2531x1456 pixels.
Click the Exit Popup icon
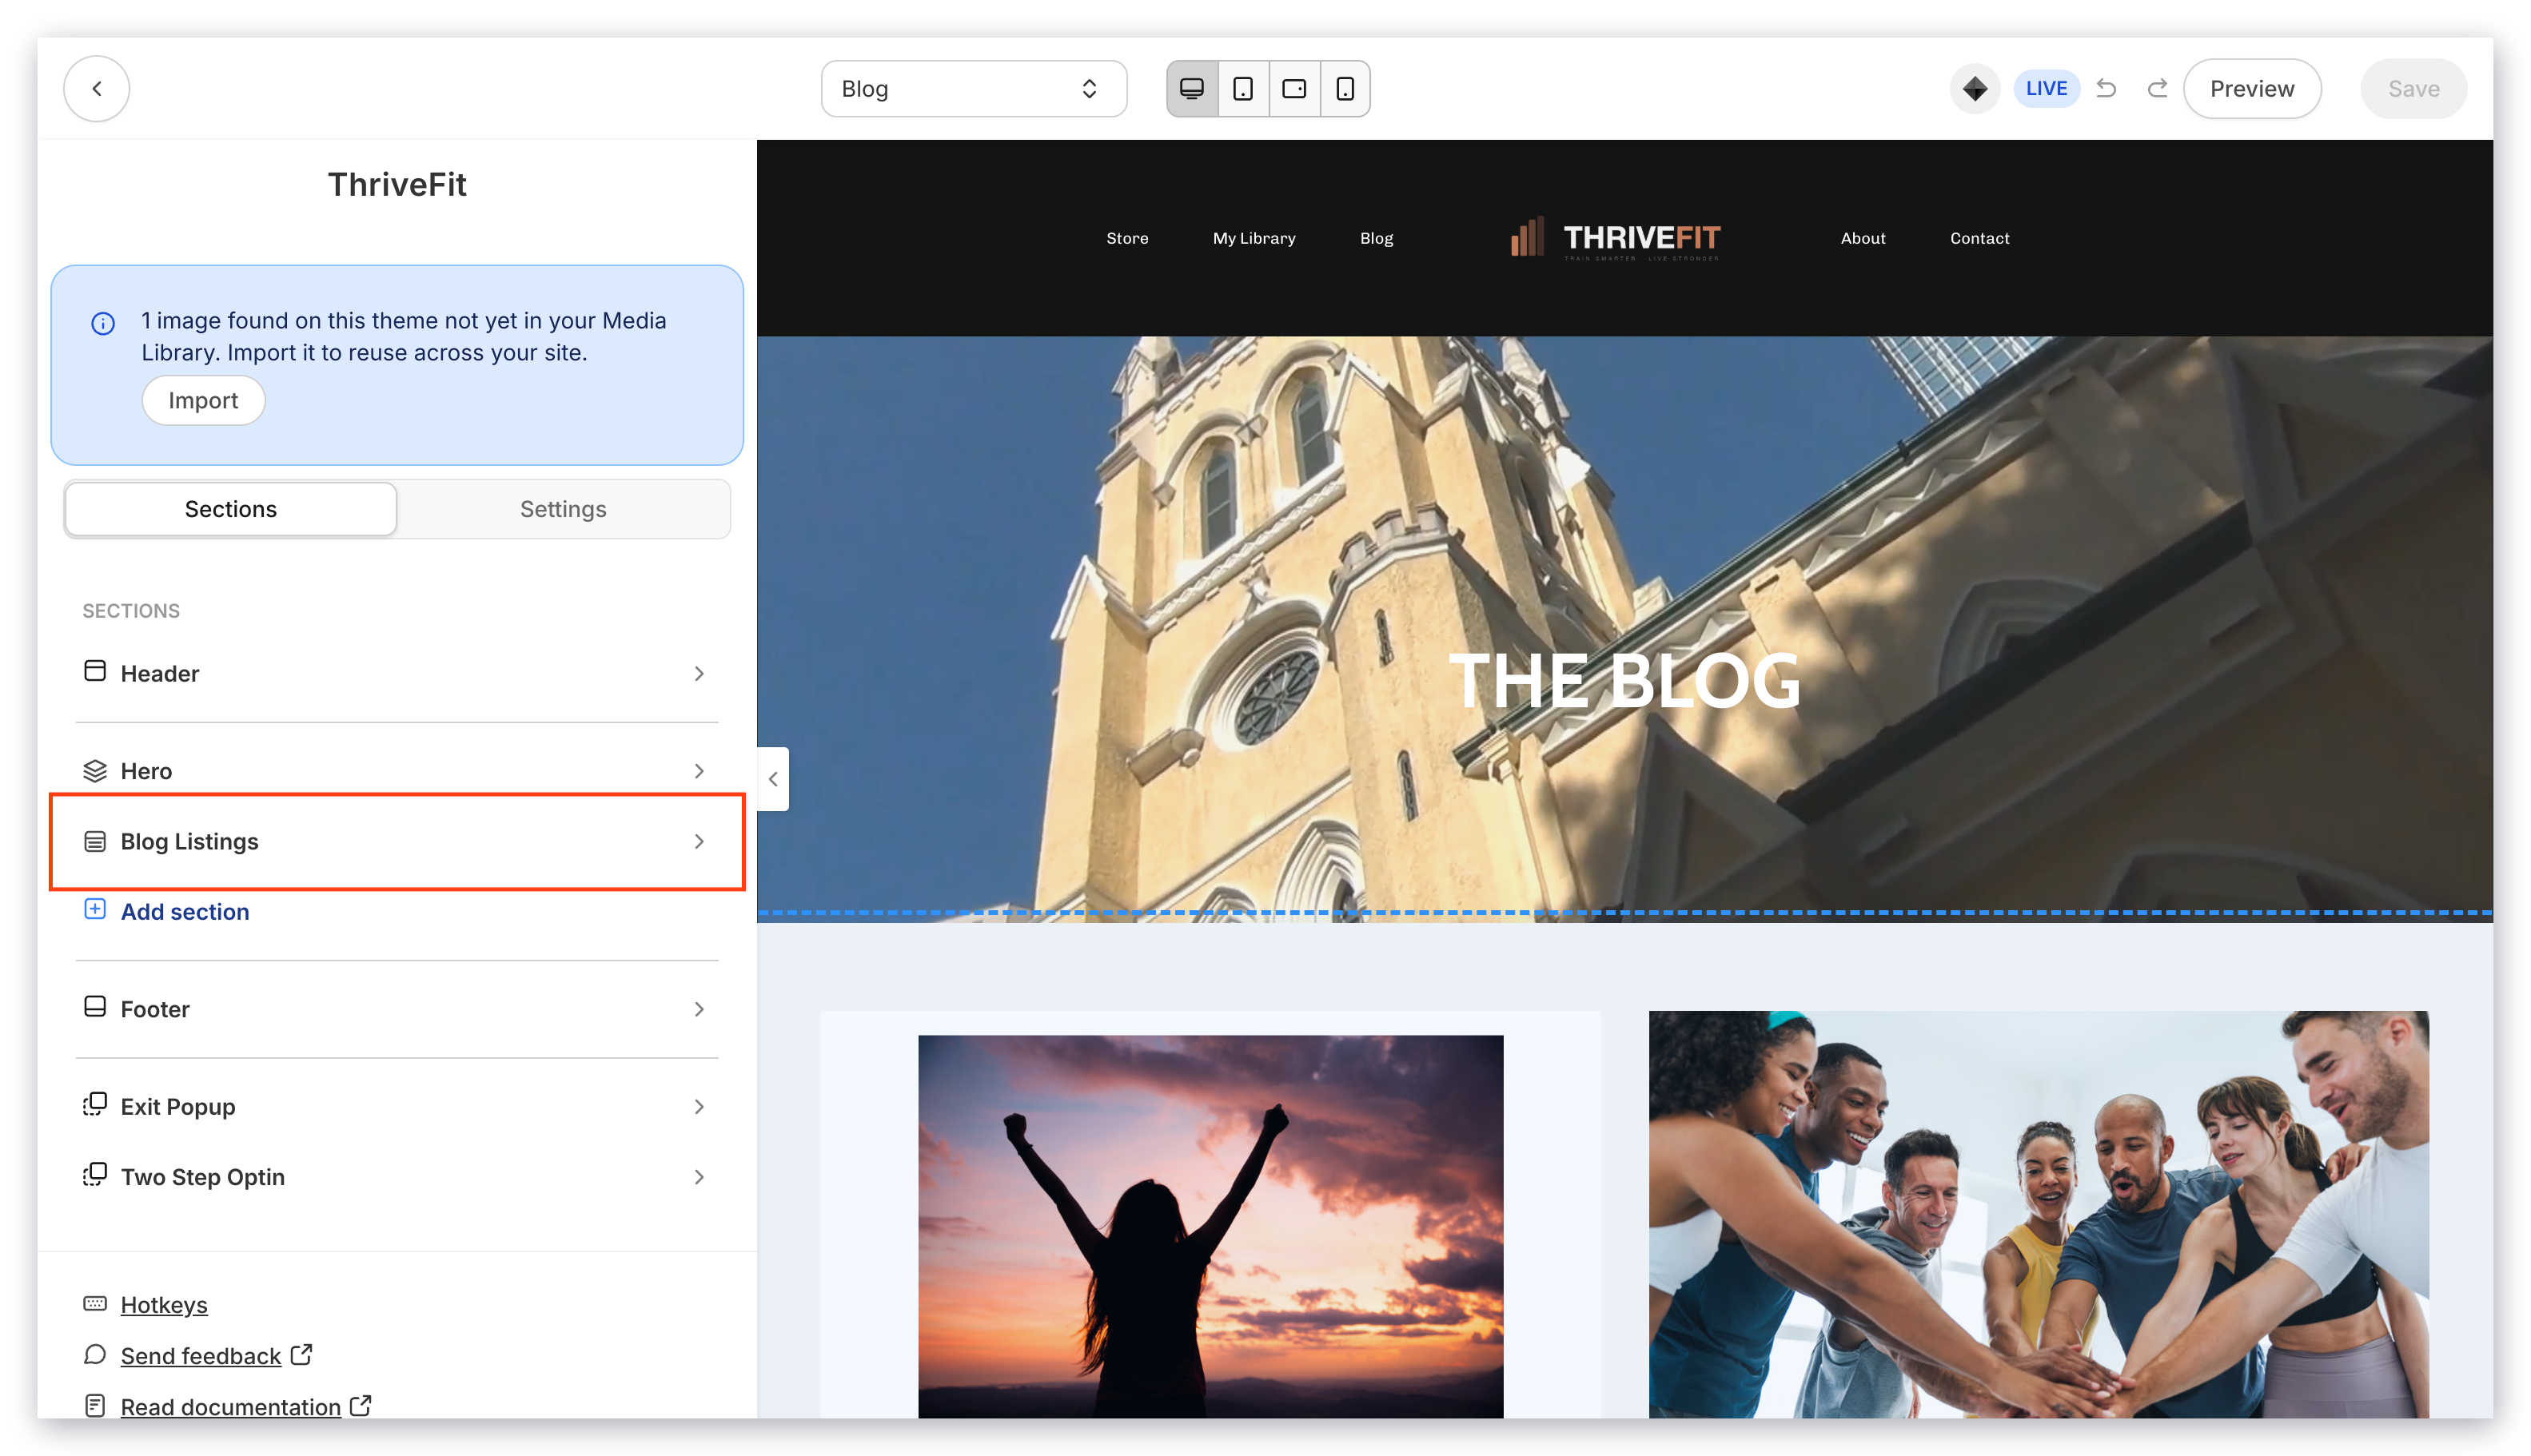[95, 1104]
